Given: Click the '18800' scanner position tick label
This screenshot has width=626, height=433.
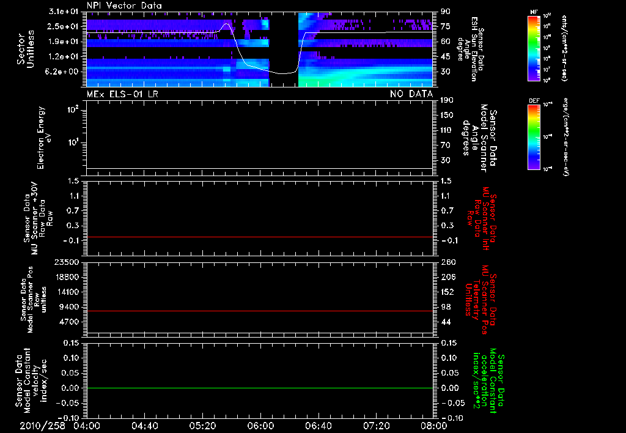Looking at the screenshot, I should (x=66, y=277).
